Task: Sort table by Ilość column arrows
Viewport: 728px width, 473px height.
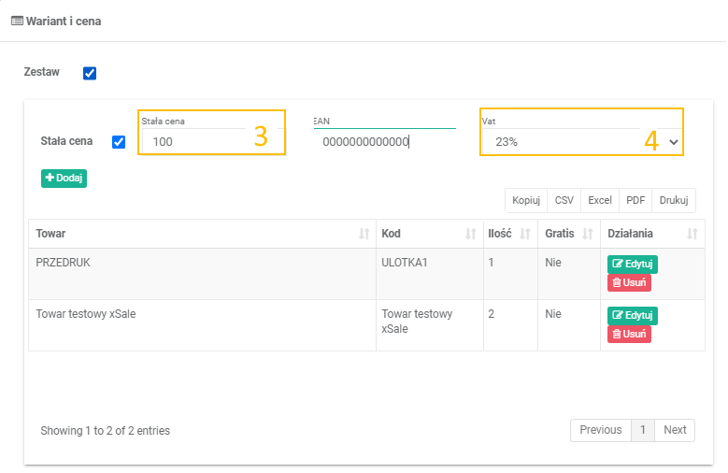Action: tap(524, 234)
